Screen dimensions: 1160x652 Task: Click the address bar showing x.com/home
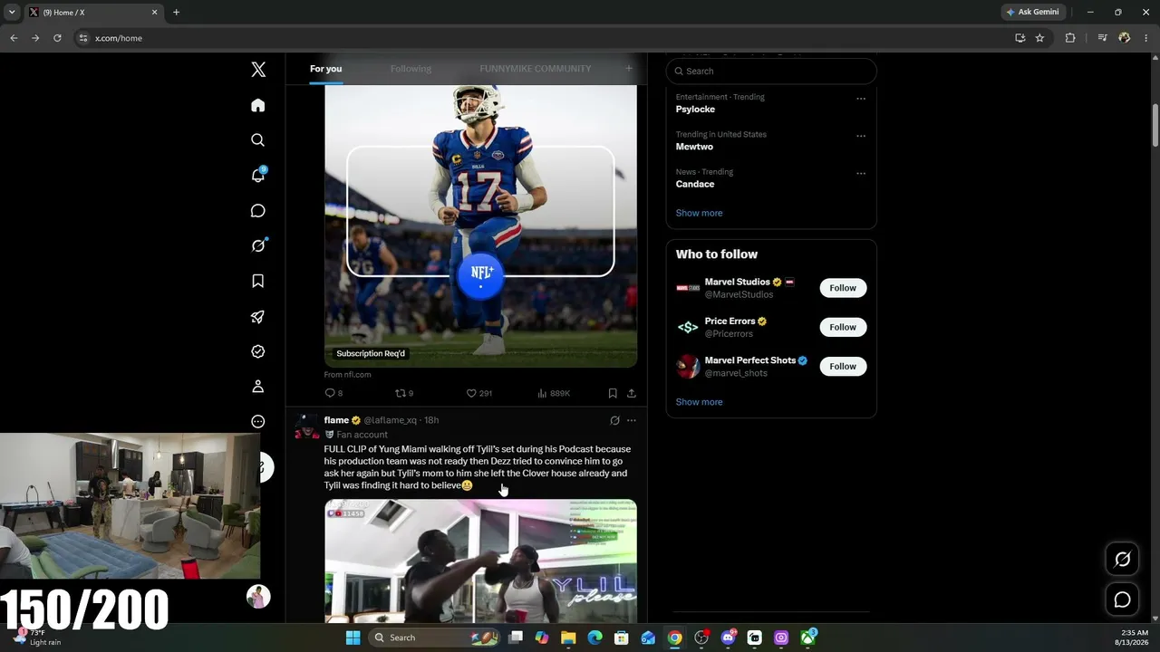(544, 38)
